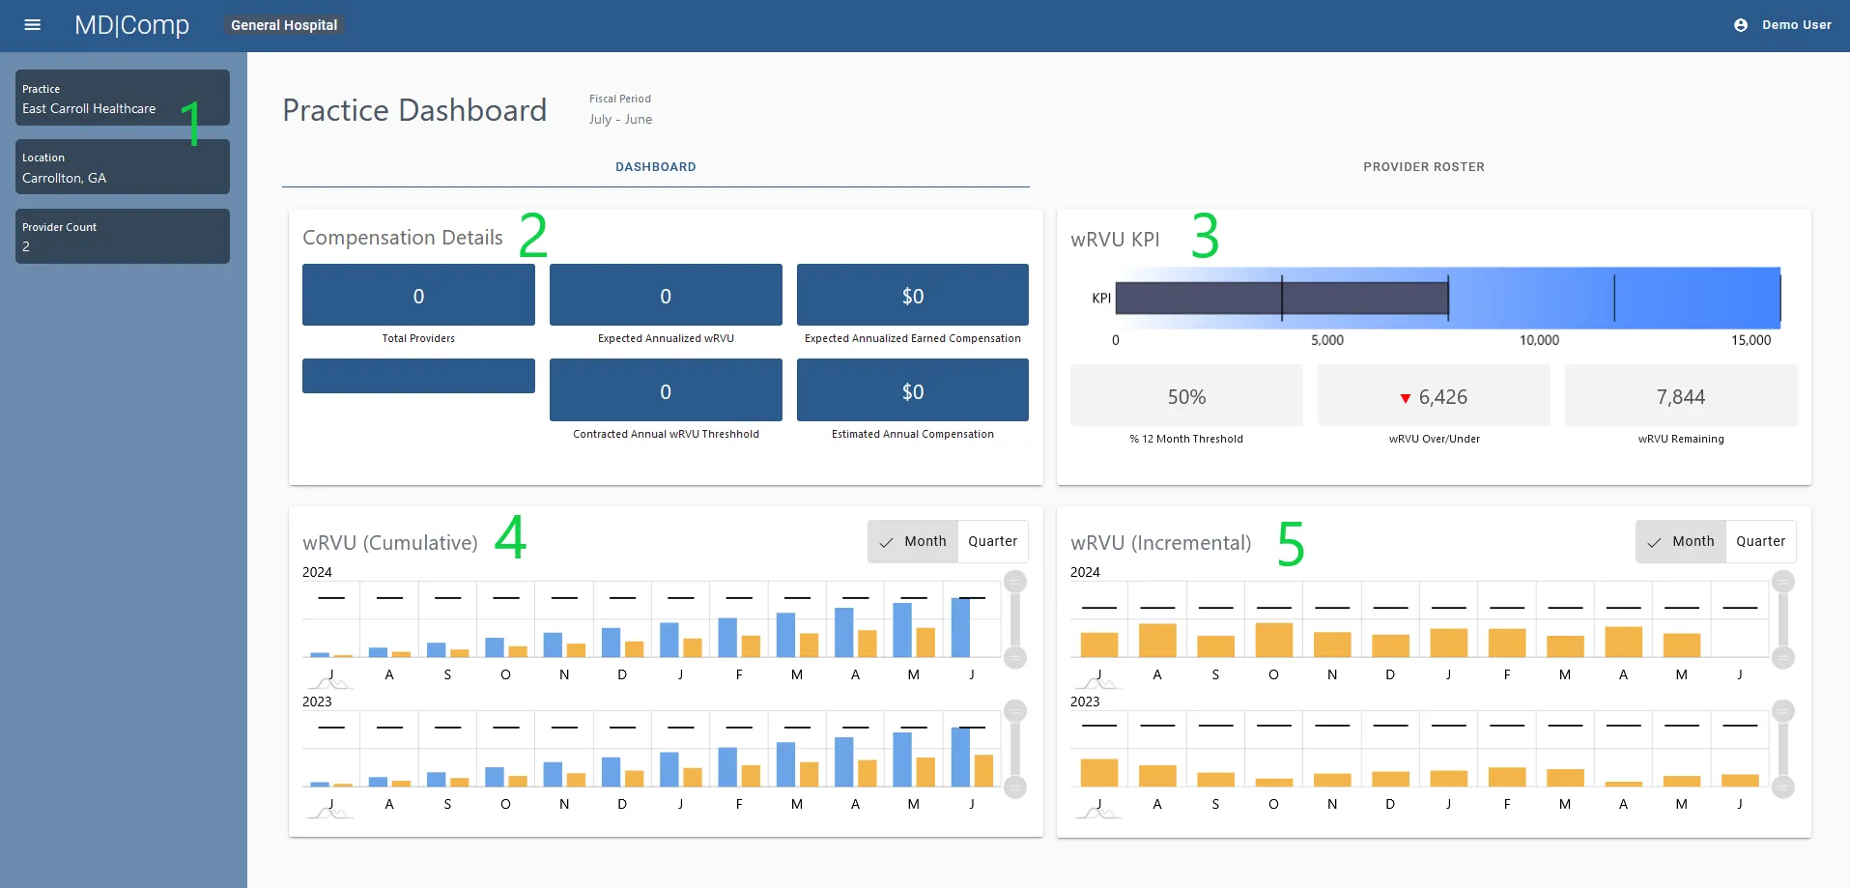Switch wRVU Cumulative chart to Quarter view
The image size is (1850, 888).
(x=992, y=541)
